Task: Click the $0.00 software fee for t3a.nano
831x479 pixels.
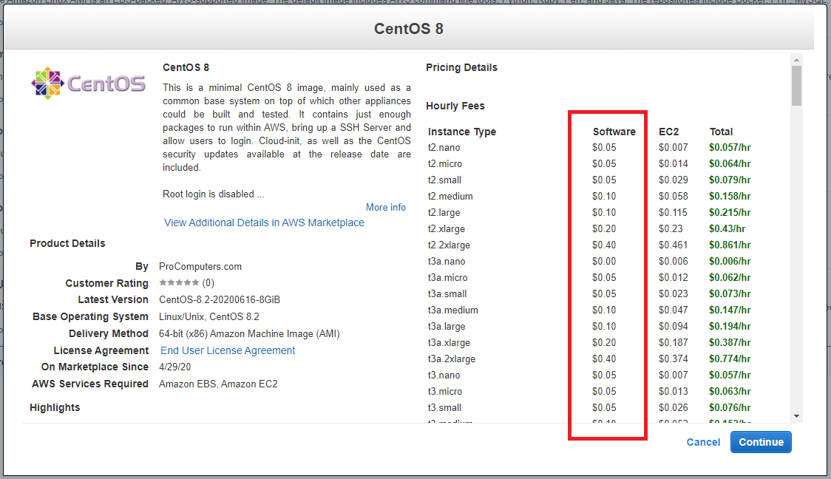Action: 604,261
